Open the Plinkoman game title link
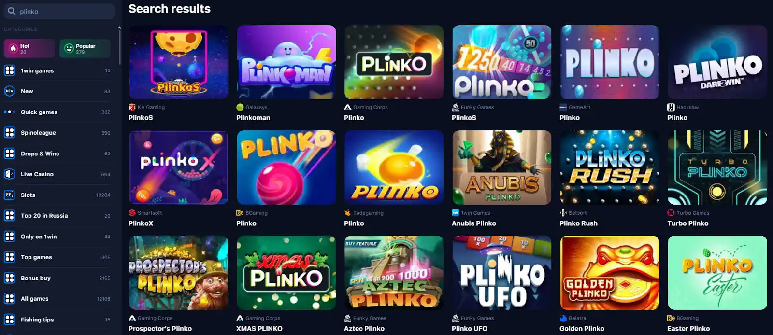 (253, 118)
